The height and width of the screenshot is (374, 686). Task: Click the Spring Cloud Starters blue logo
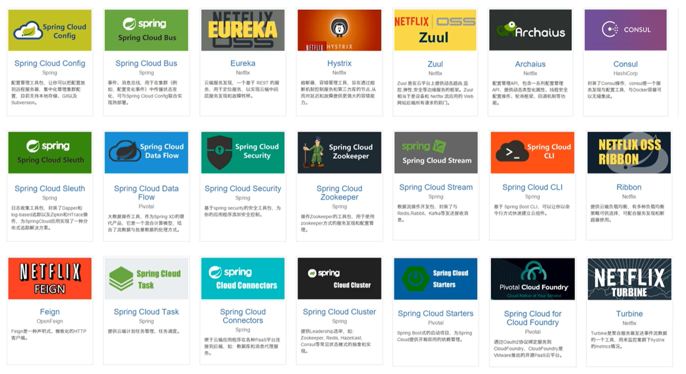(x=436, y=279)
